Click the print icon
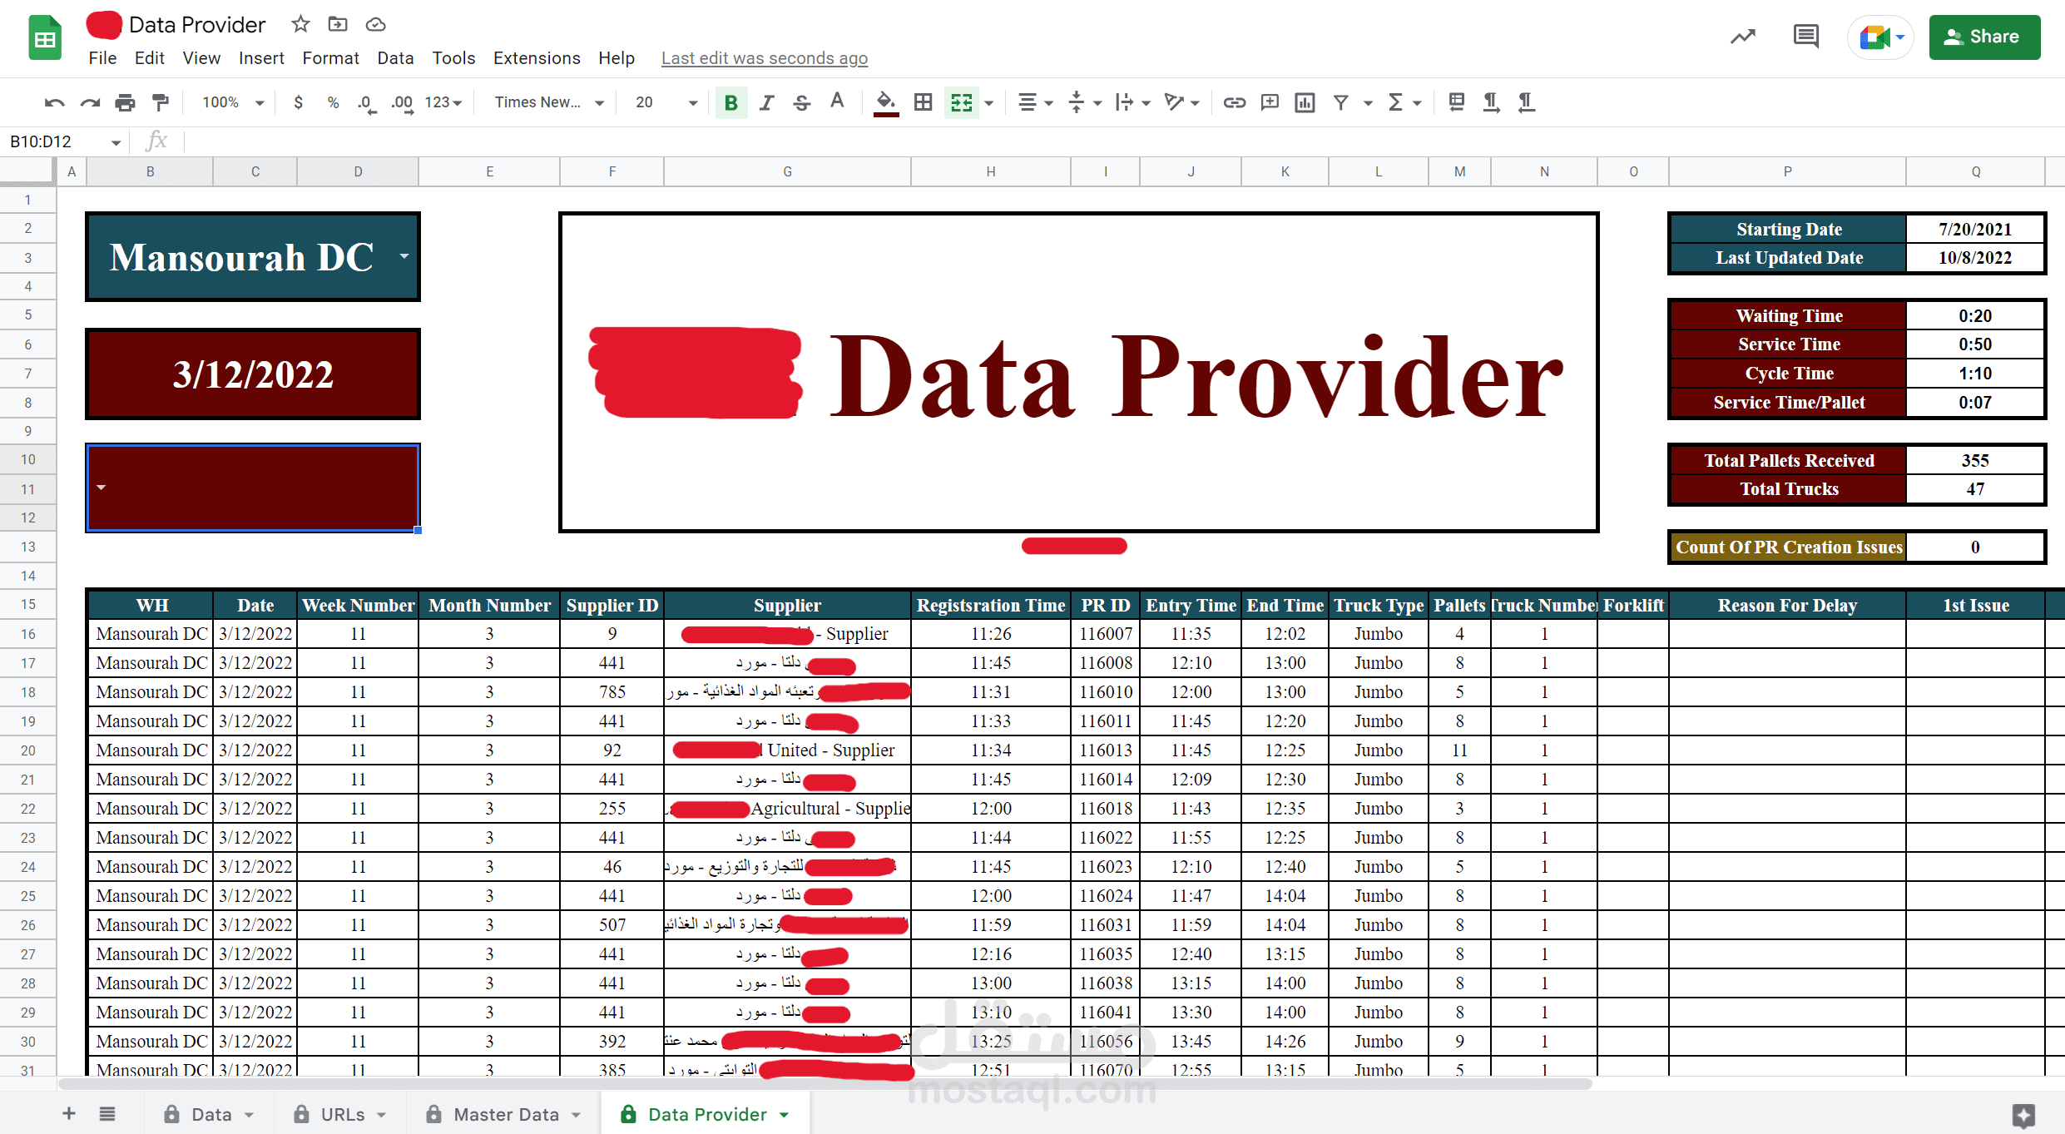The height and width of the screenshot is (1134, 2065). click(x=125, y=102)
